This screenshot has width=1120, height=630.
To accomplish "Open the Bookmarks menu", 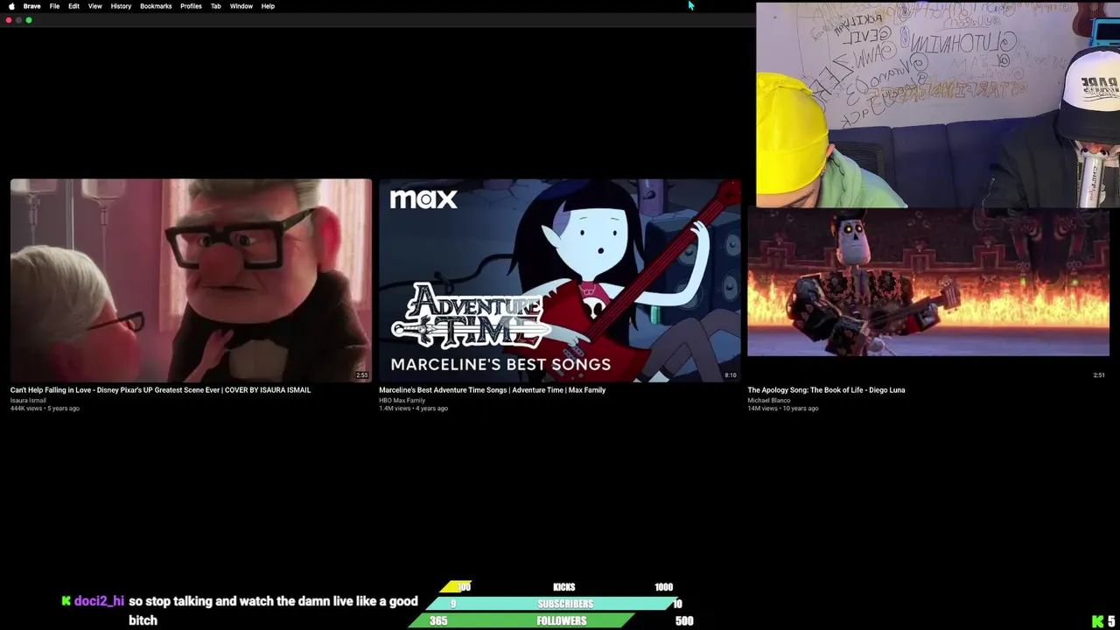I will pos(156,6).
